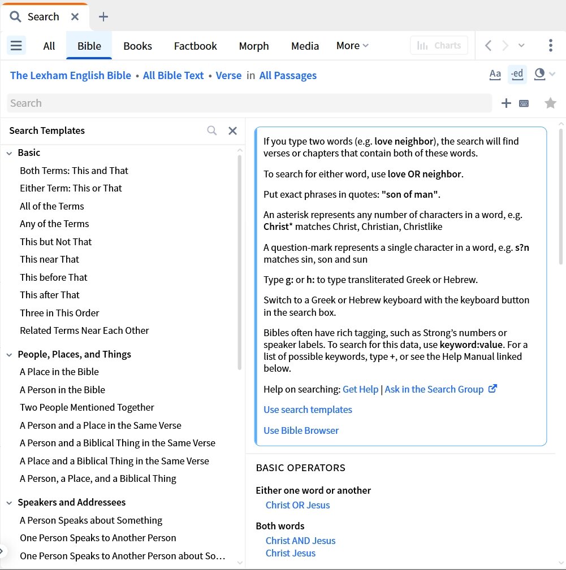Open All Passages selector

[x=288, y=75]
